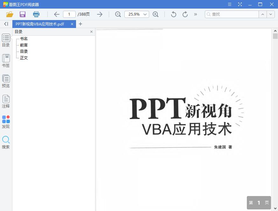278x211 pixels.
Task: Open the 预览 preview panel
Action: point(6,81)
